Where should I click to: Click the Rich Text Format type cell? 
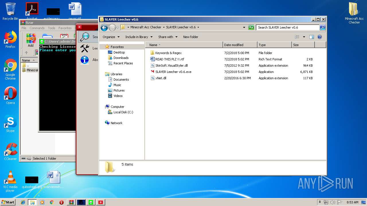click(x=270, y=59)
